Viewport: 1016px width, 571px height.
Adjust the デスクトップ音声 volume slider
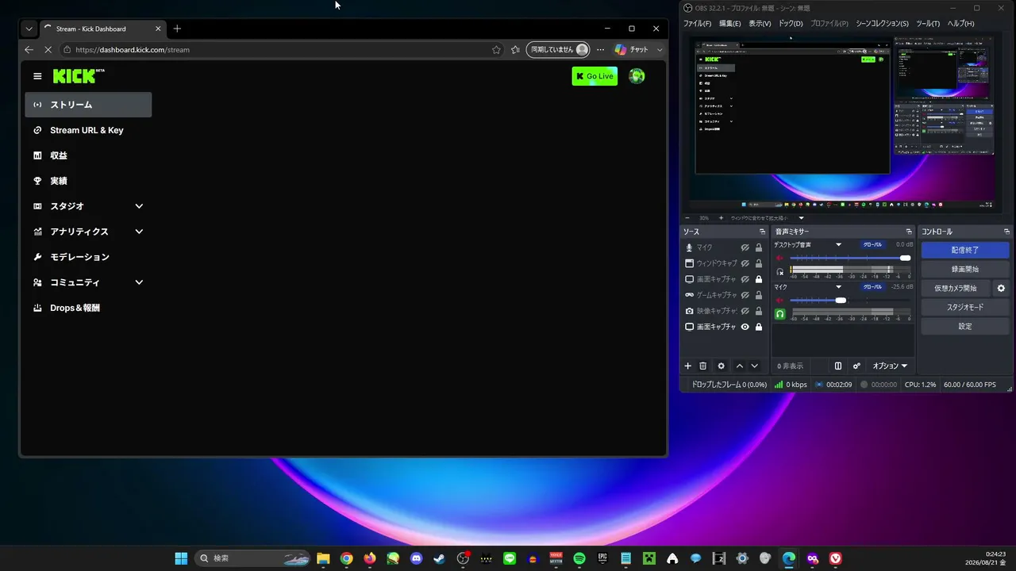point(850,258)
